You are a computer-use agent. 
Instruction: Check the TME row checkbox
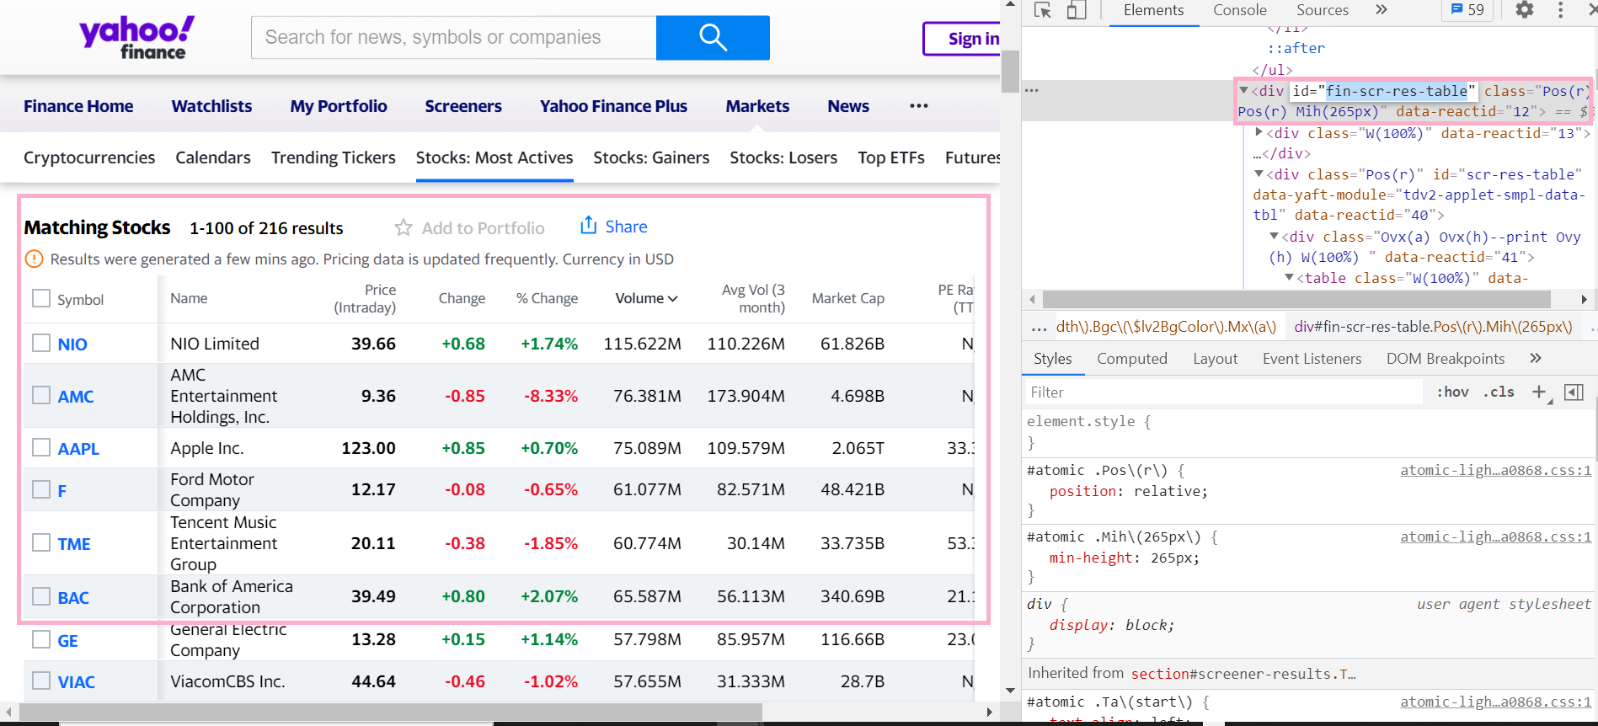click(41, 542)
